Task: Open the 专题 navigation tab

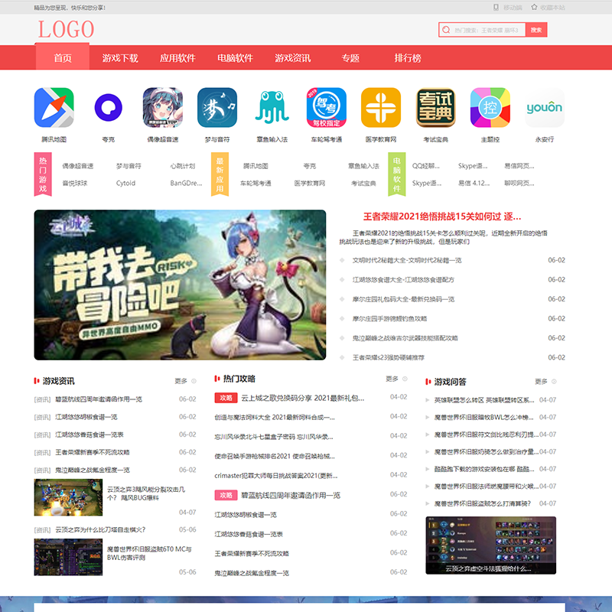Action: pos(350,58)
